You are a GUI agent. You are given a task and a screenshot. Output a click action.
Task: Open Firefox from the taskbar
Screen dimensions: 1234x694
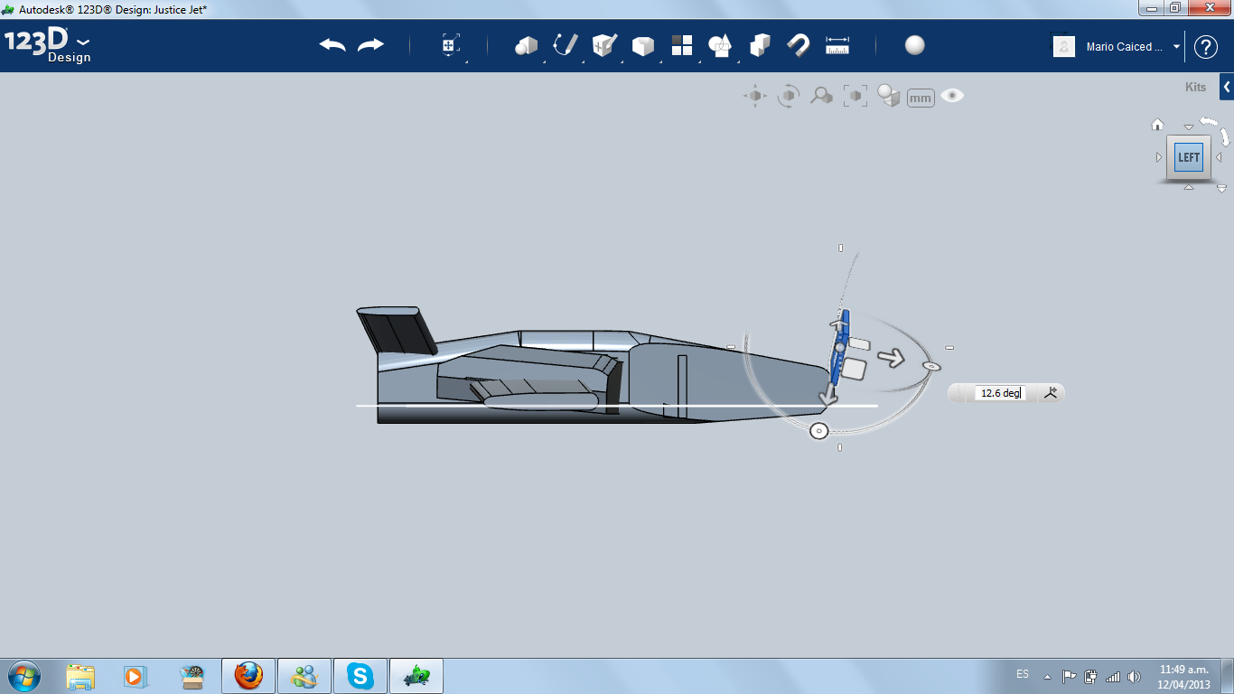click(x=248, y=676)
